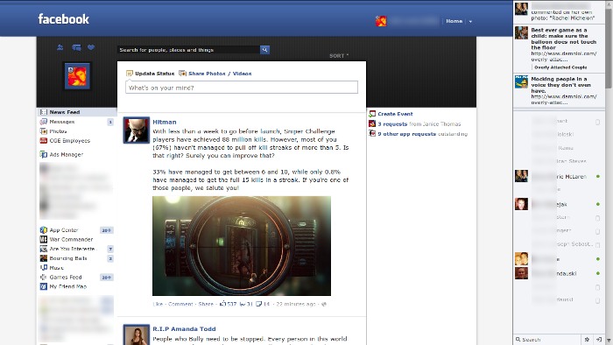
Task: Click the '22 minutes ago' timestamp
Action: pyautogui.click(x=296, y=304)
